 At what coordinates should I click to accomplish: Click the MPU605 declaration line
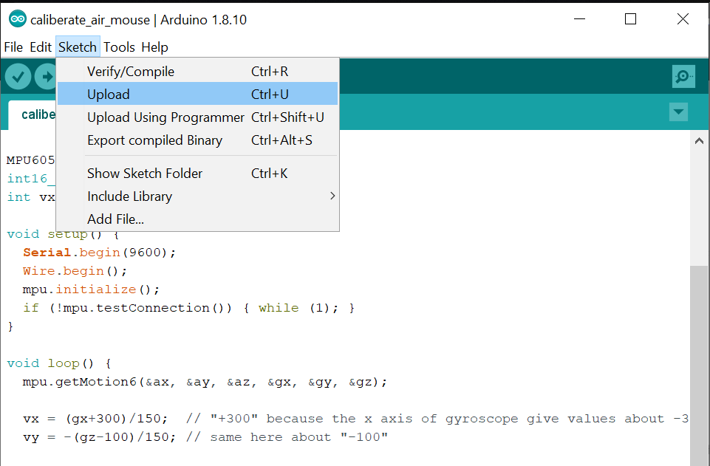(x=31, y=160)
